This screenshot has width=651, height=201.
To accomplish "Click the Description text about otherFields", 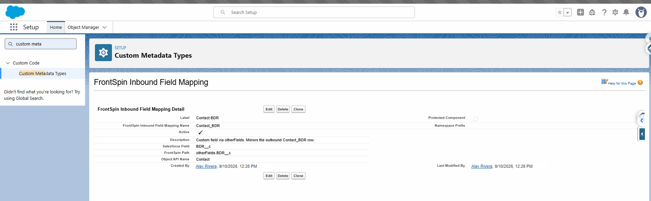I will (255, 140).
